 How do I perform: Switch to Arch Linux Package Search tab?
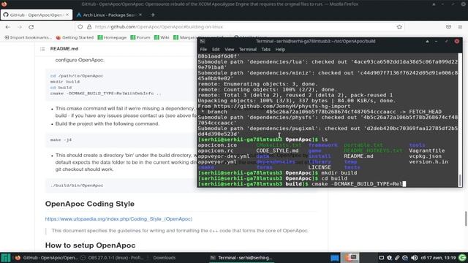(109, 15)
